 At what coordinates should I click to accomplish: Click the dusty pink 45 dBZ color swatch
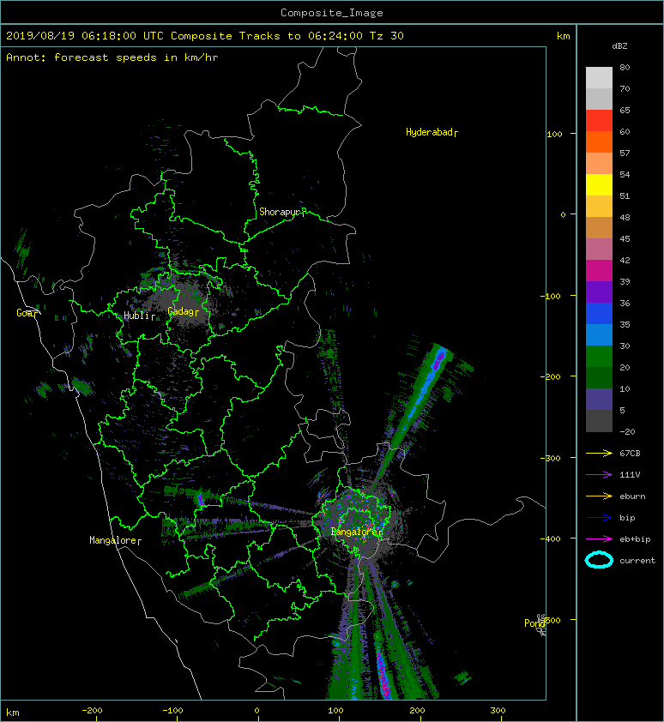point(599,250)
